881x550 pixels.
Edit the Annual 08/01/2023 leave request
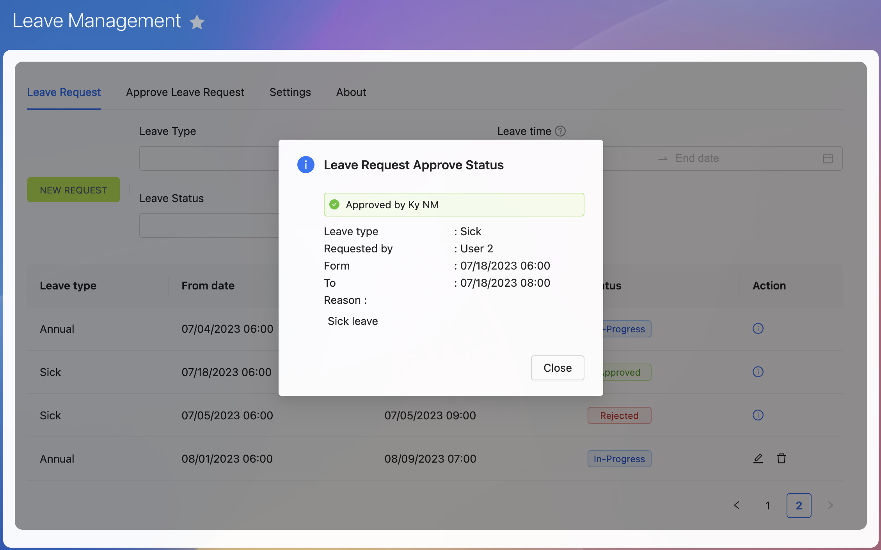758,459
